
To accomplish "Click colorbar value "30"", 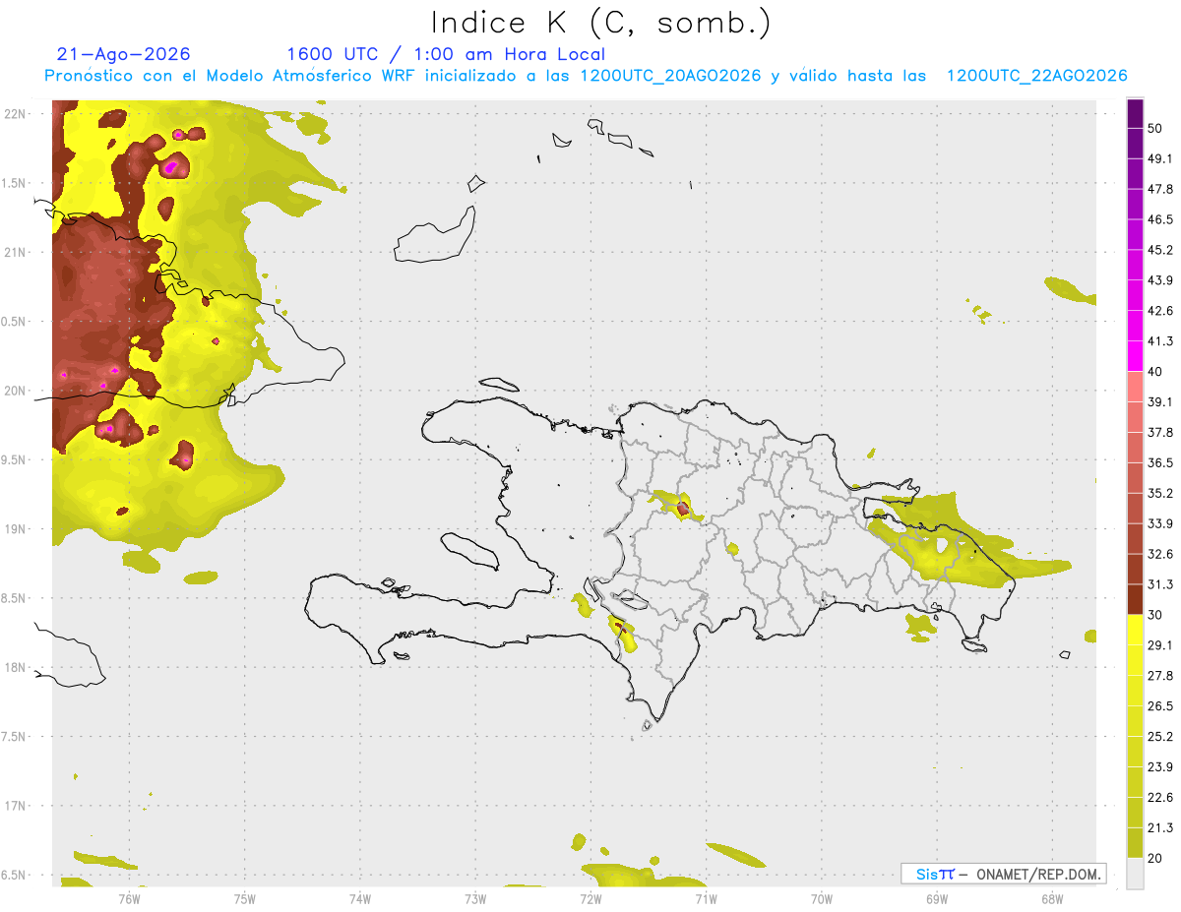I will point(1155,615).
